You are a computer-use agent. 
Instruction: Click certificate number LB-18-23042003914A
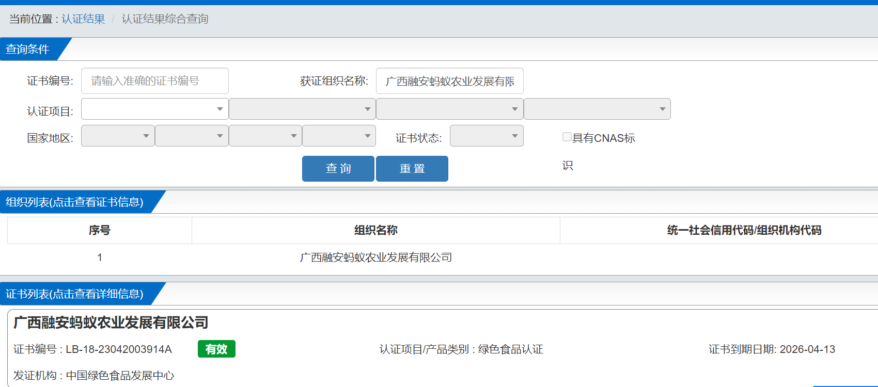click(x=119, y=349)
